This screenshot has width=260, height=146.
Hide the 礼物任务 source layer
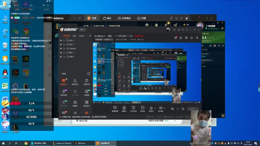pyautogui.click(x=61, y=49)
